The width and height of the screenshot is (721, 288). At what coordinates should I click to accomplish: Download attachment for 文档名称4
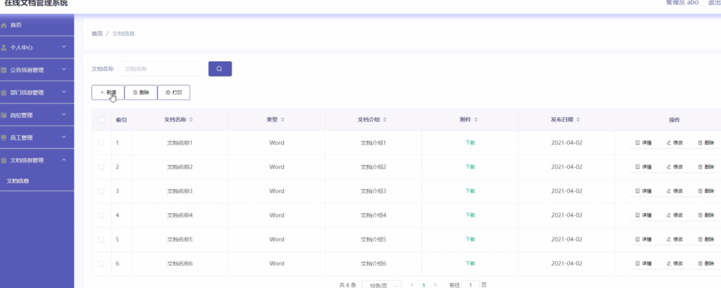(470, 215)
